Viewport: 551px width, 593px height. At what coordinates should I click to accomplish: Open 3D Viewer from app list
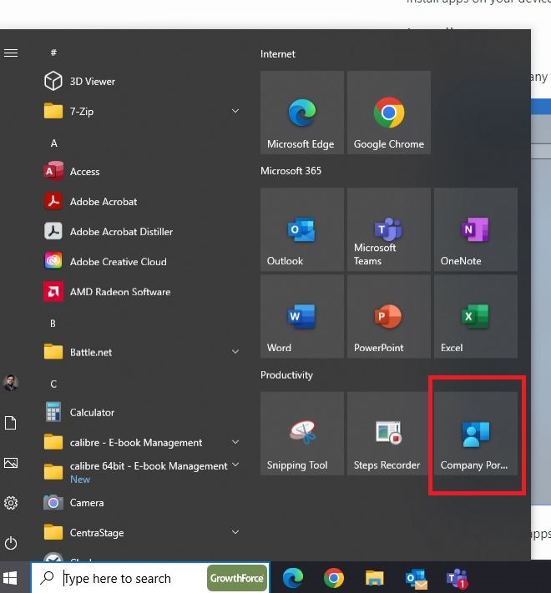(142, 81)
